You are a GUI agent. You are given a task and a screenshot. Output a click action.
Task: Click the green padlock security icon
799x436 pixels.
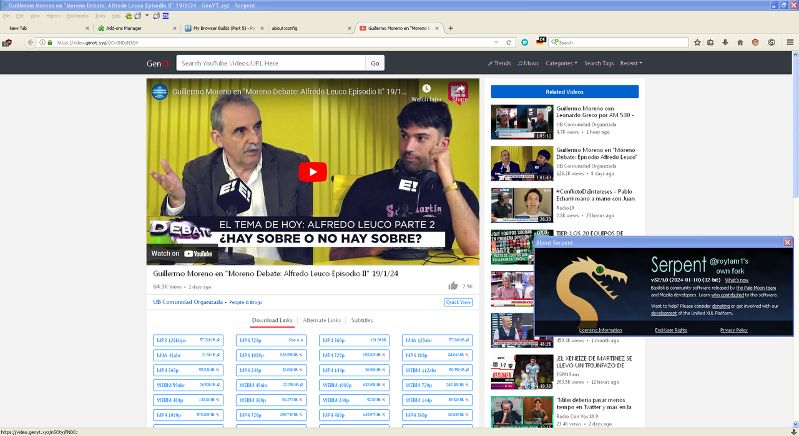[50, 42]
